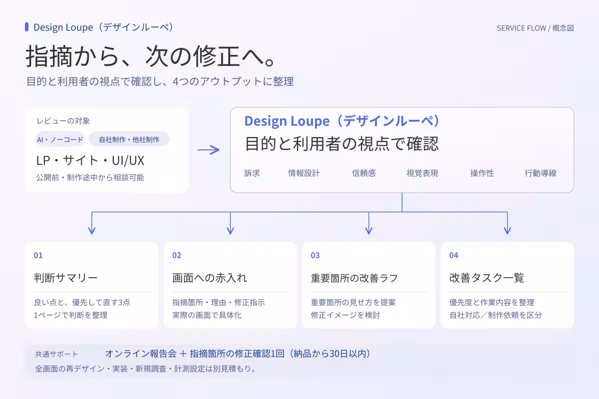Click the '自社制作・他社制作' tag pill
Screen dimensions: 599x399
pos(129,140)
